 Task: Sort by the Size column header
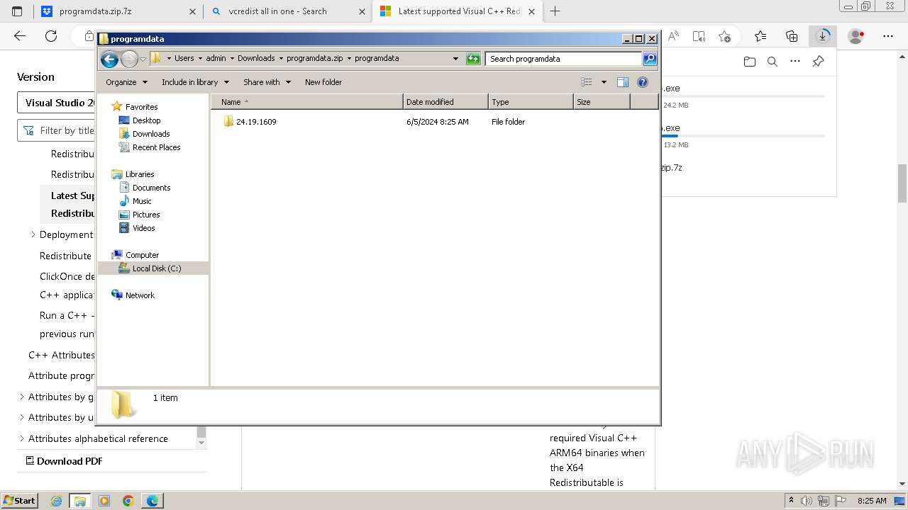(x=602, y=102)
